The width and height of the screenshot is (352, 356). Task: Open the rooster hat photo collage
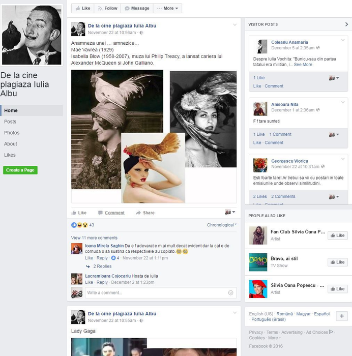click(154, 136)
